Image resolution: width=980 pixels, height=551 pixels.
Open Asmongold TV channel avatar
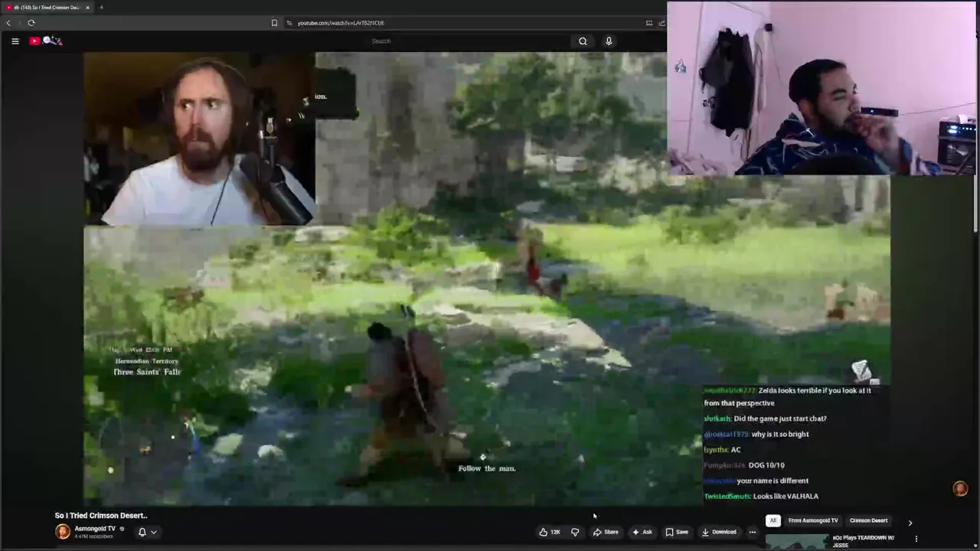click(x=63, y=532)
